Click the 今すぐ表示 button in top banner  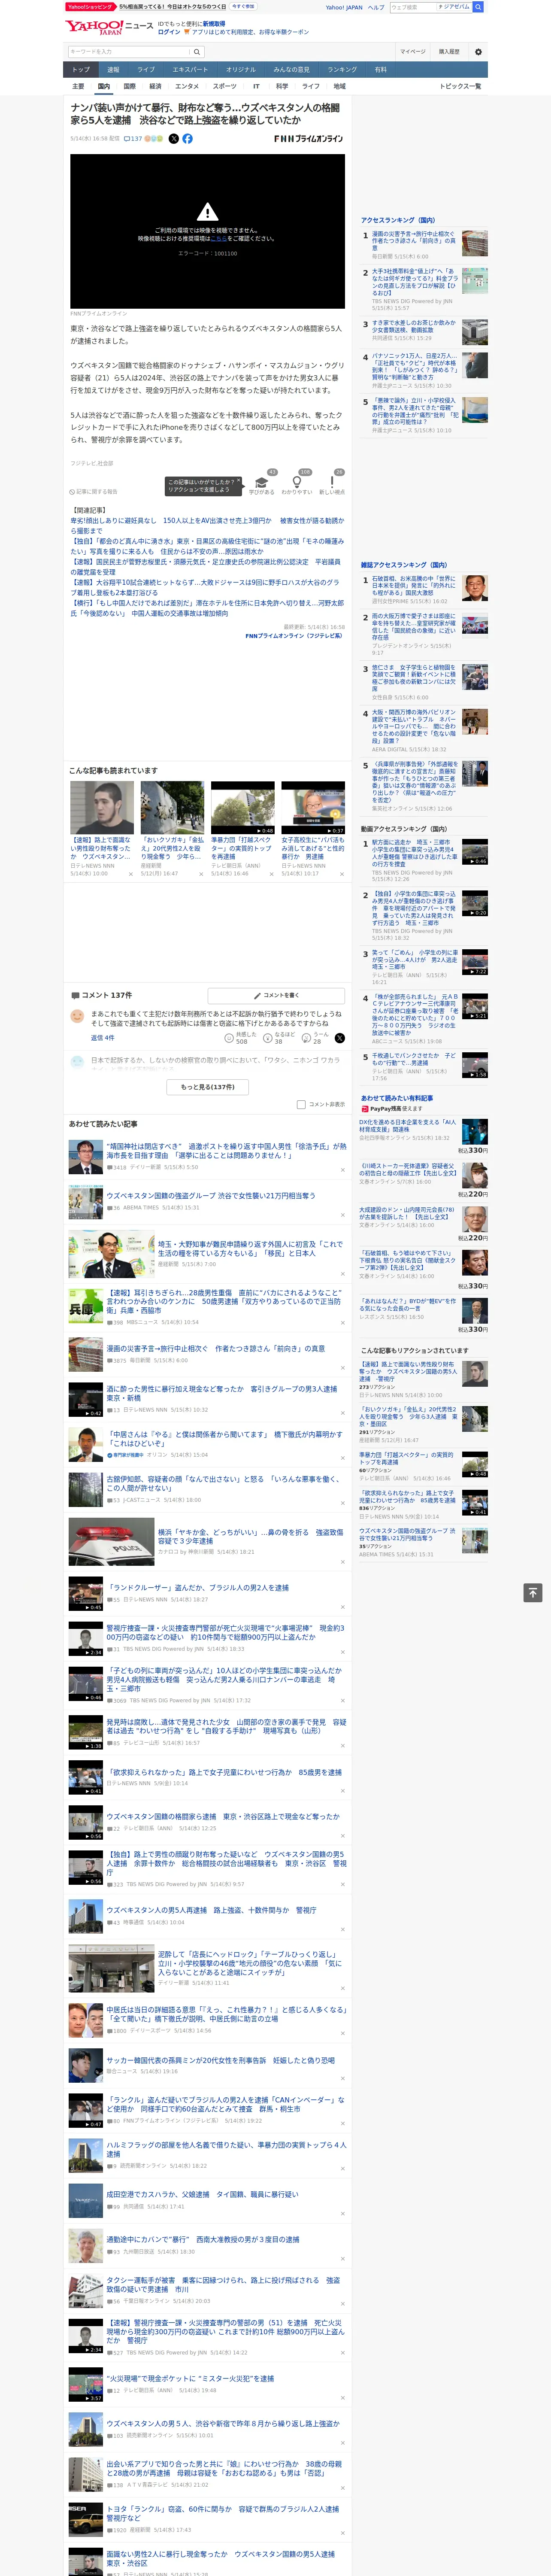point(243,6)
